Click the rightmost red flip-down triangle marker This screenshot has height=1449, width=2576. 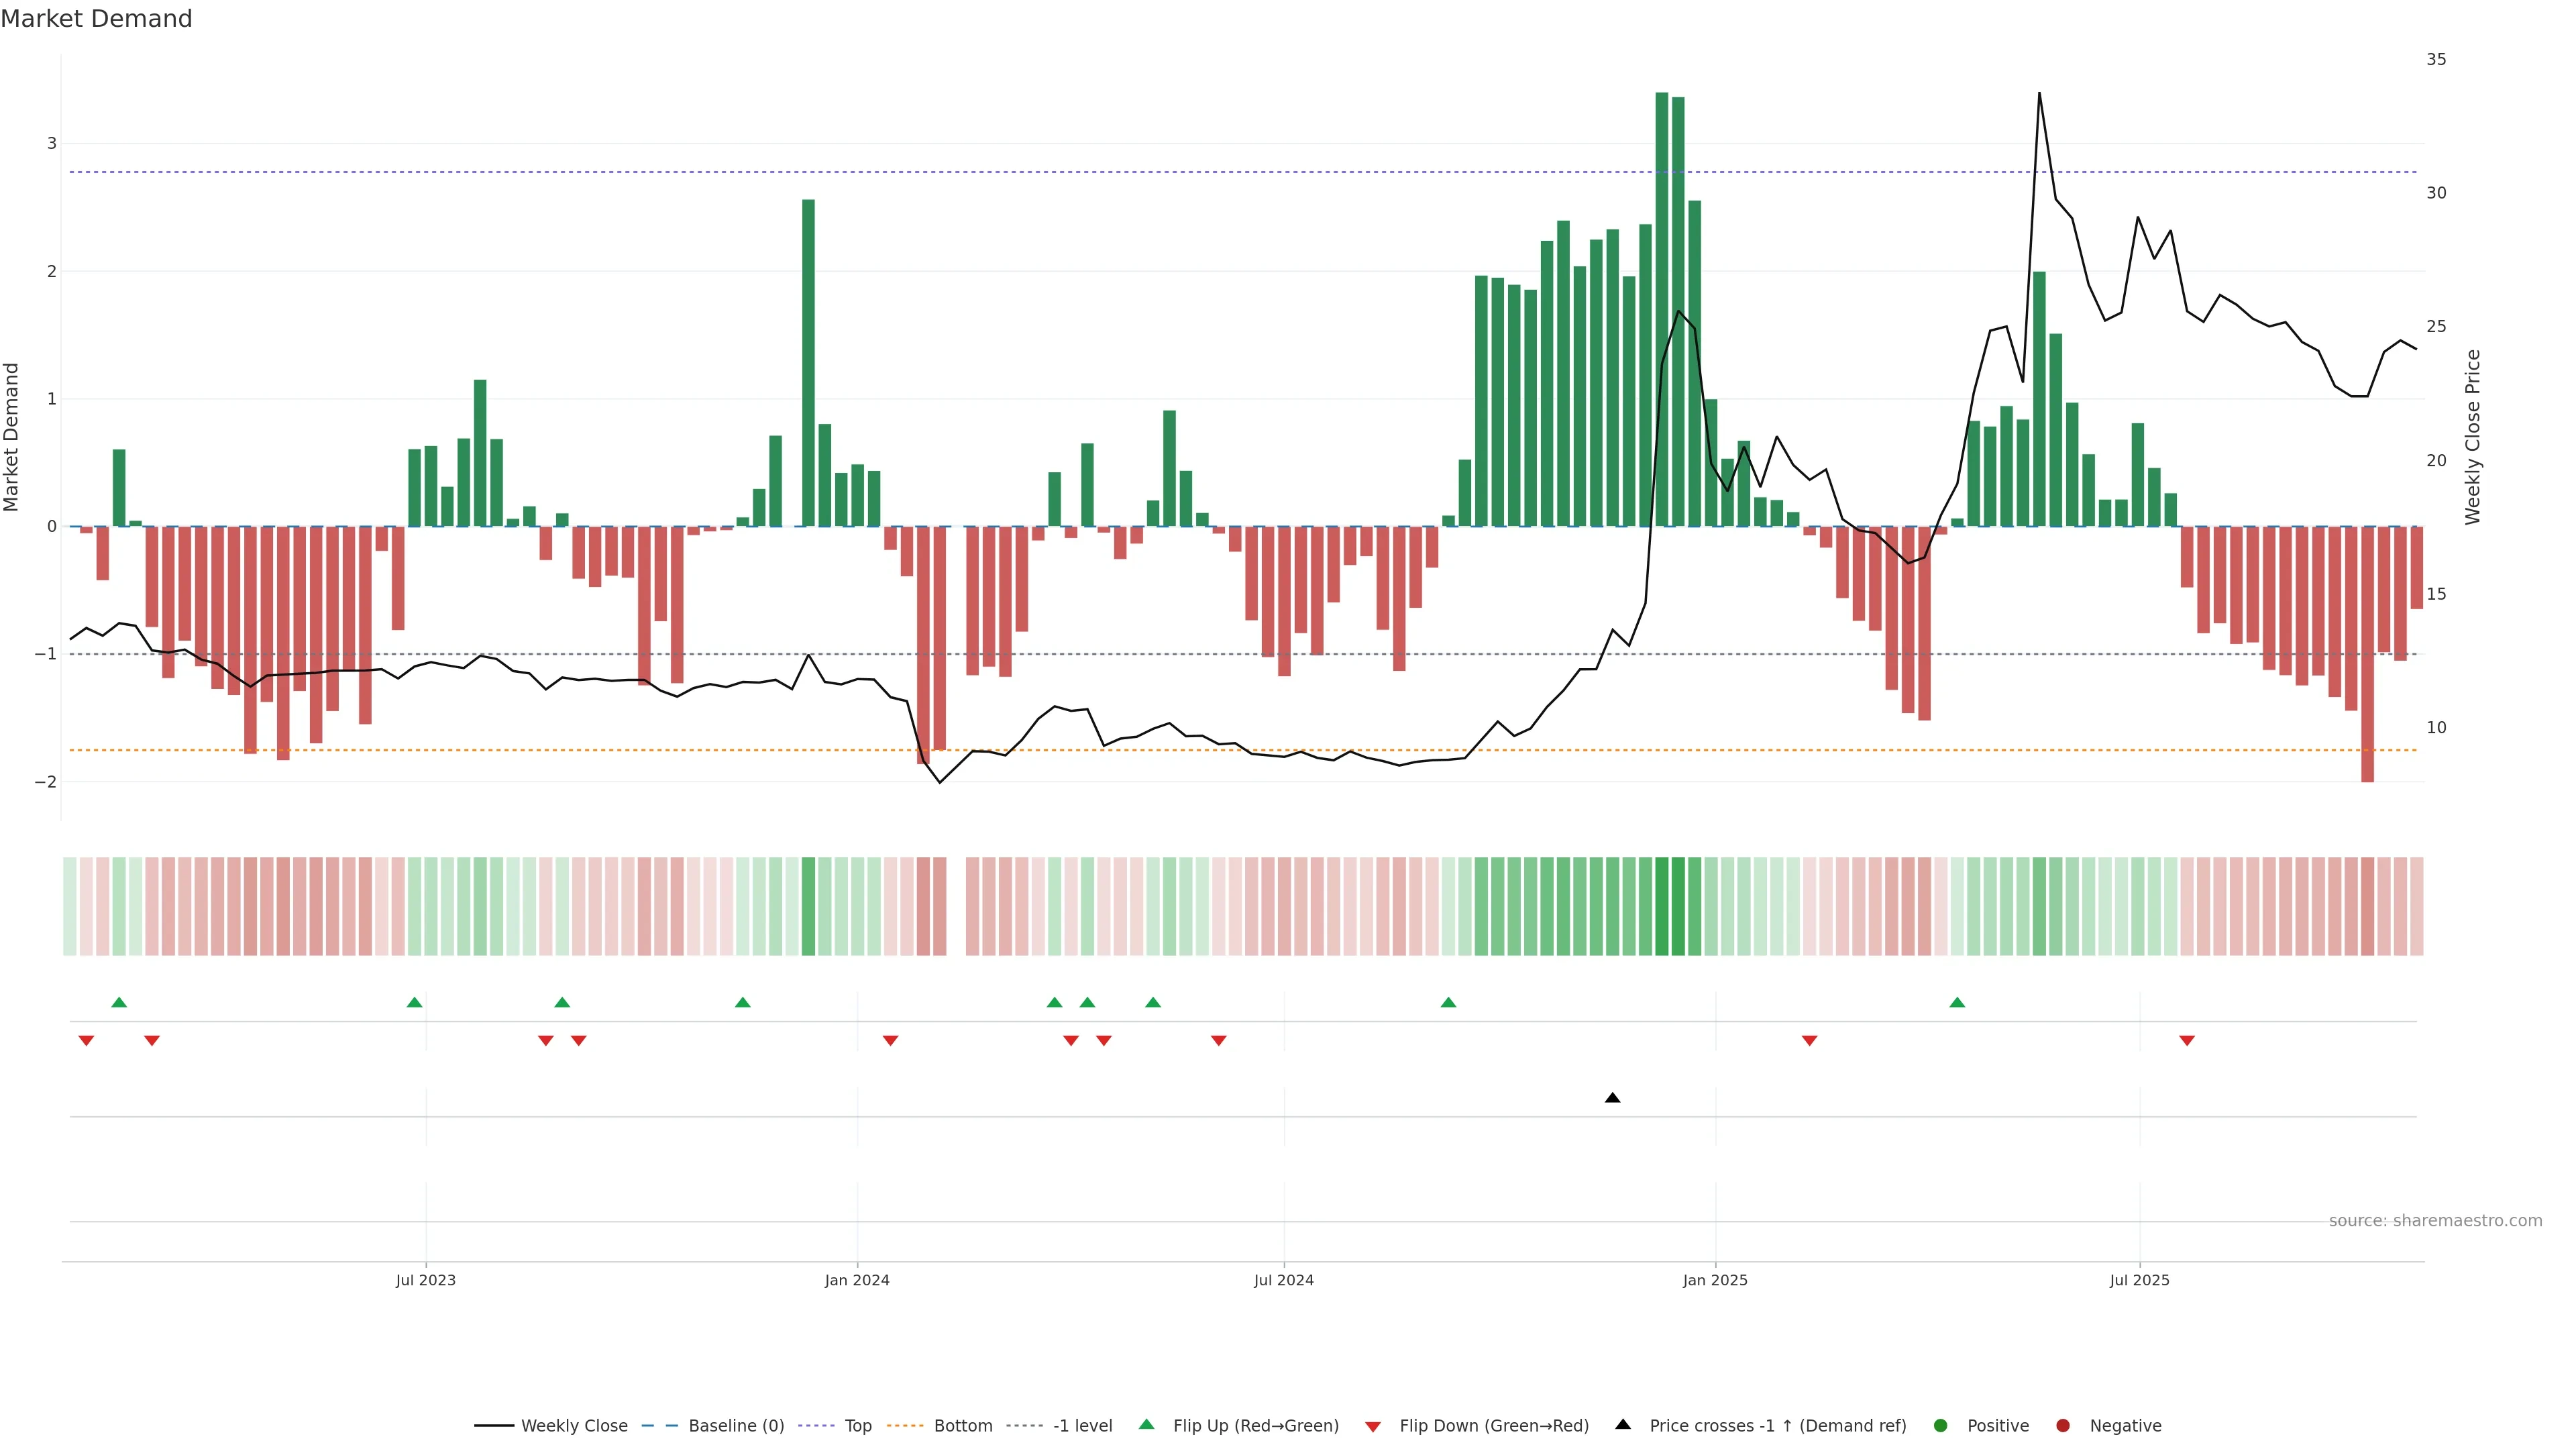pyautogui.click(x=2187, y=1041)
